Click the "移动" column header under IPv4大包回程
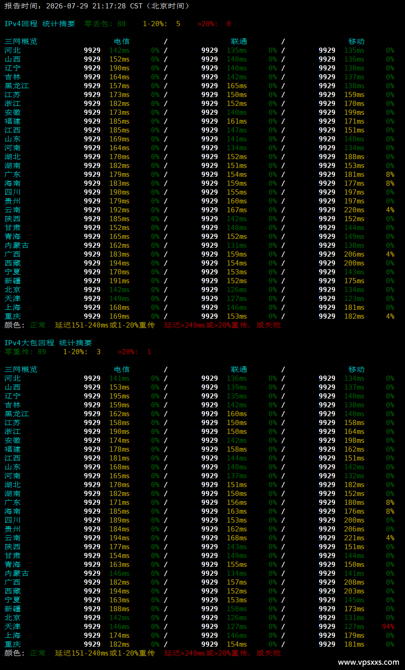 (x=357, y=370)
